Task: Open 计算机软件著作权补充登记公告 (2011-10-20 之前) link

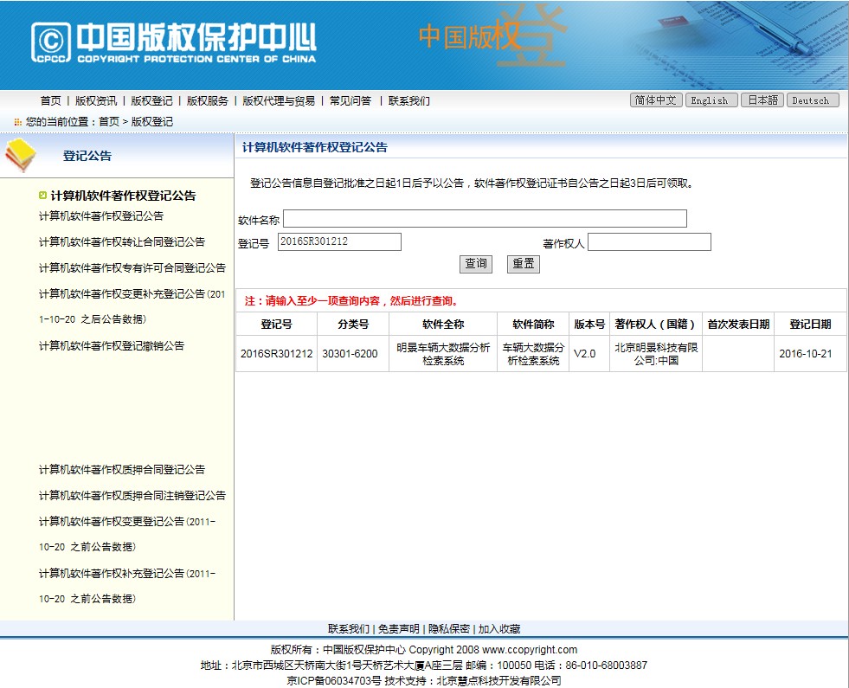Action: click(127, 586)
